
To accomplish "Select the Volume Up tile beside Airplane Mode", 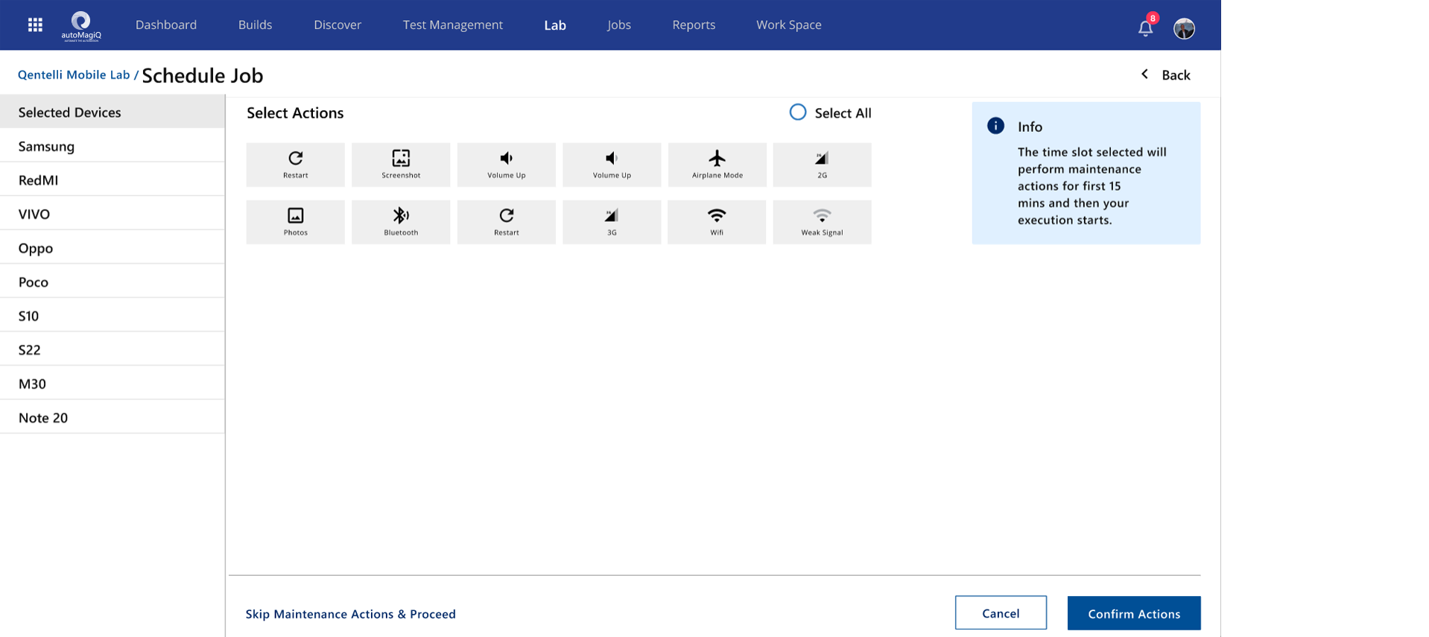I will (x=612, y=165).
